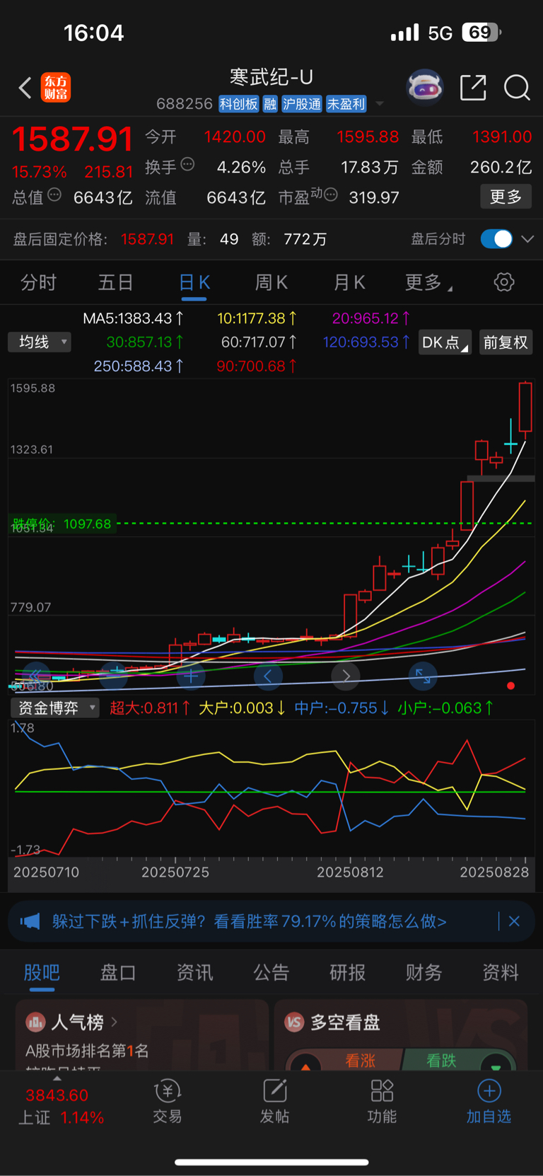Open the robot AI assistant avatar
The image size is (543, 1176).
(424, 88)
